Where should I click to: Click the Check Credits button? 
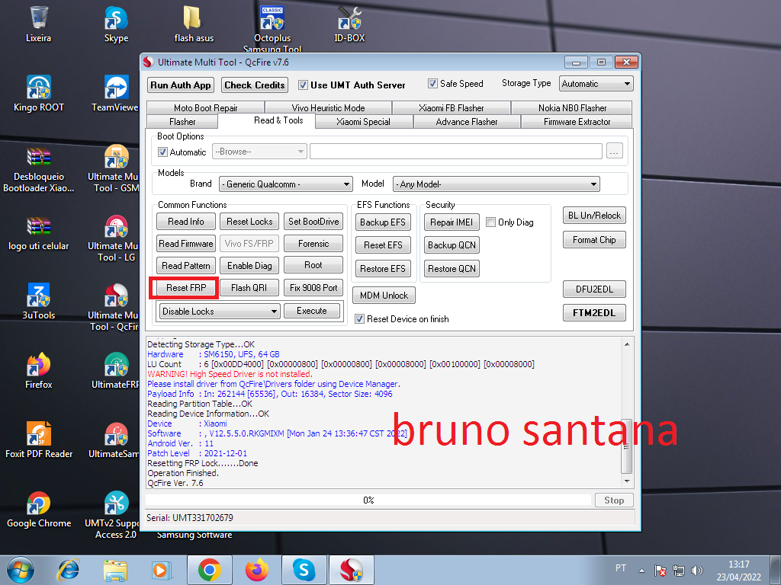click(255, 85)
